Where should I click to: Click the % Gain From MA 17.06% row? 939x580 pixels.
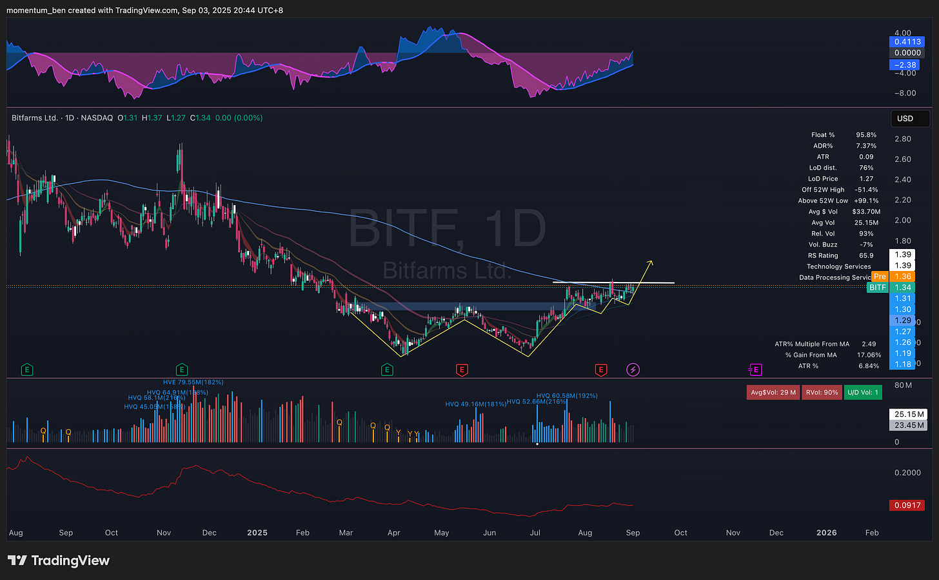tap(833, 355)
